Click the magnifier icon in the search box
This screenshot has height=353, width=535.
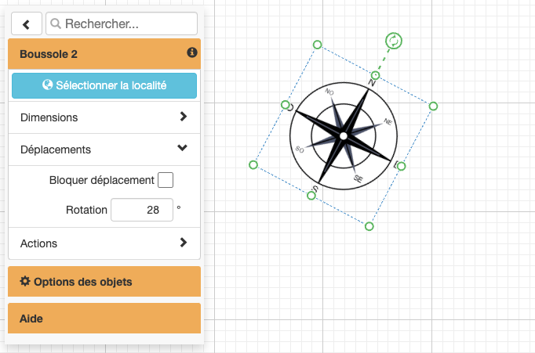(x=56, y=23)
